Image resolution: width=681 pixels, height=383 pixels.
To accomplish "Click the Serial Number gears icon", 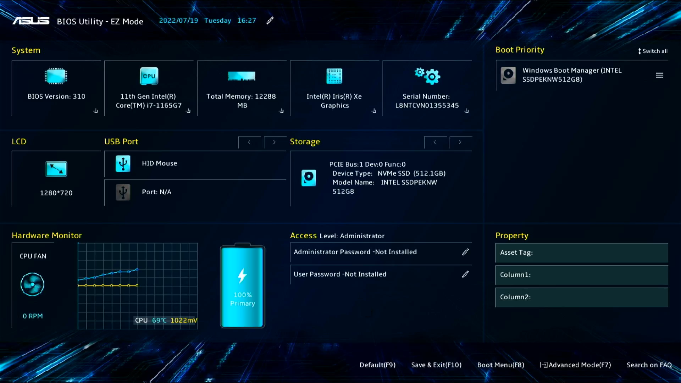I will 427,76.
